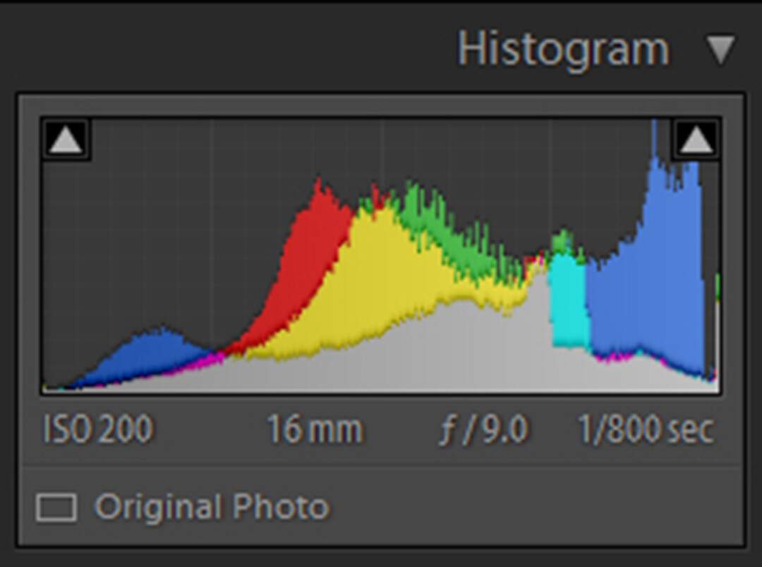Screen dimensions: 762x567
Task: Click the Original Photo label
Action: click(212, 507)
